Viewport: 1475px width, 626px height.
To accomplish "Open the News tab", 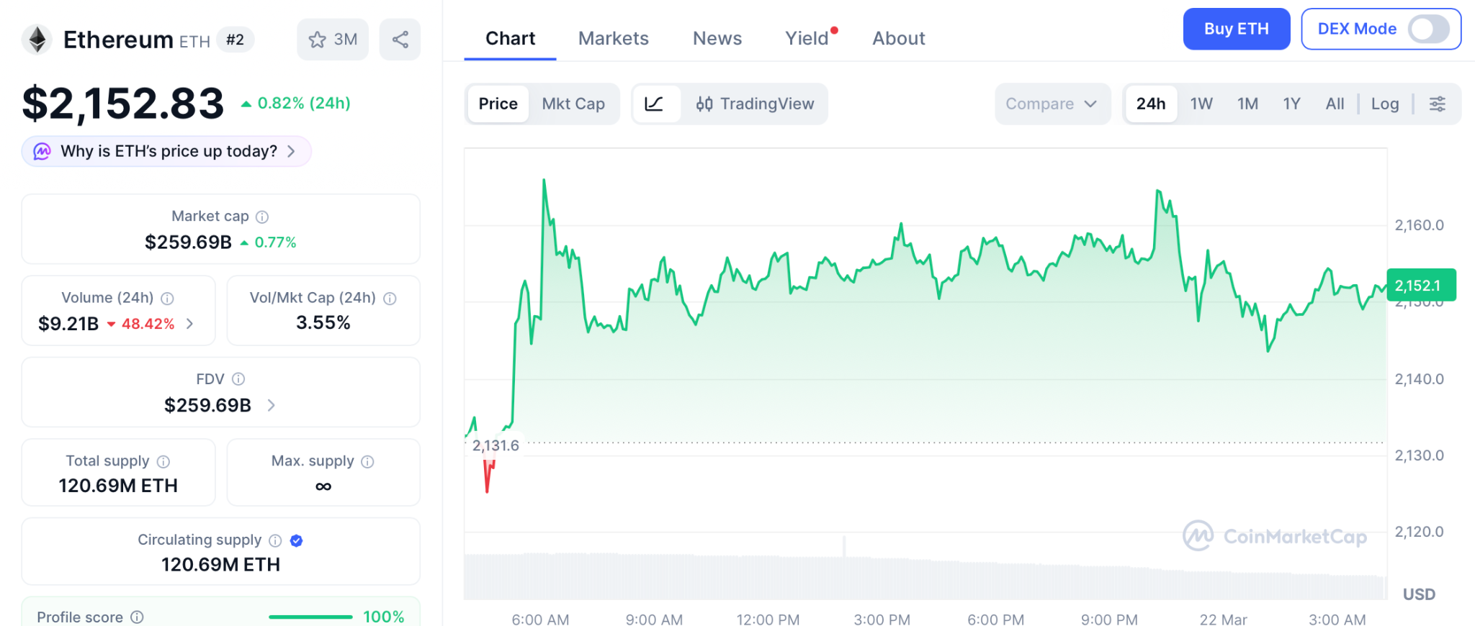I will click(717, 38).
